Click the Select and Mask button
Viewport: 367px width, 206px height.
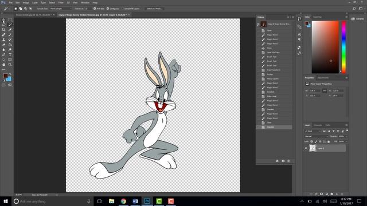click(154, 9)
